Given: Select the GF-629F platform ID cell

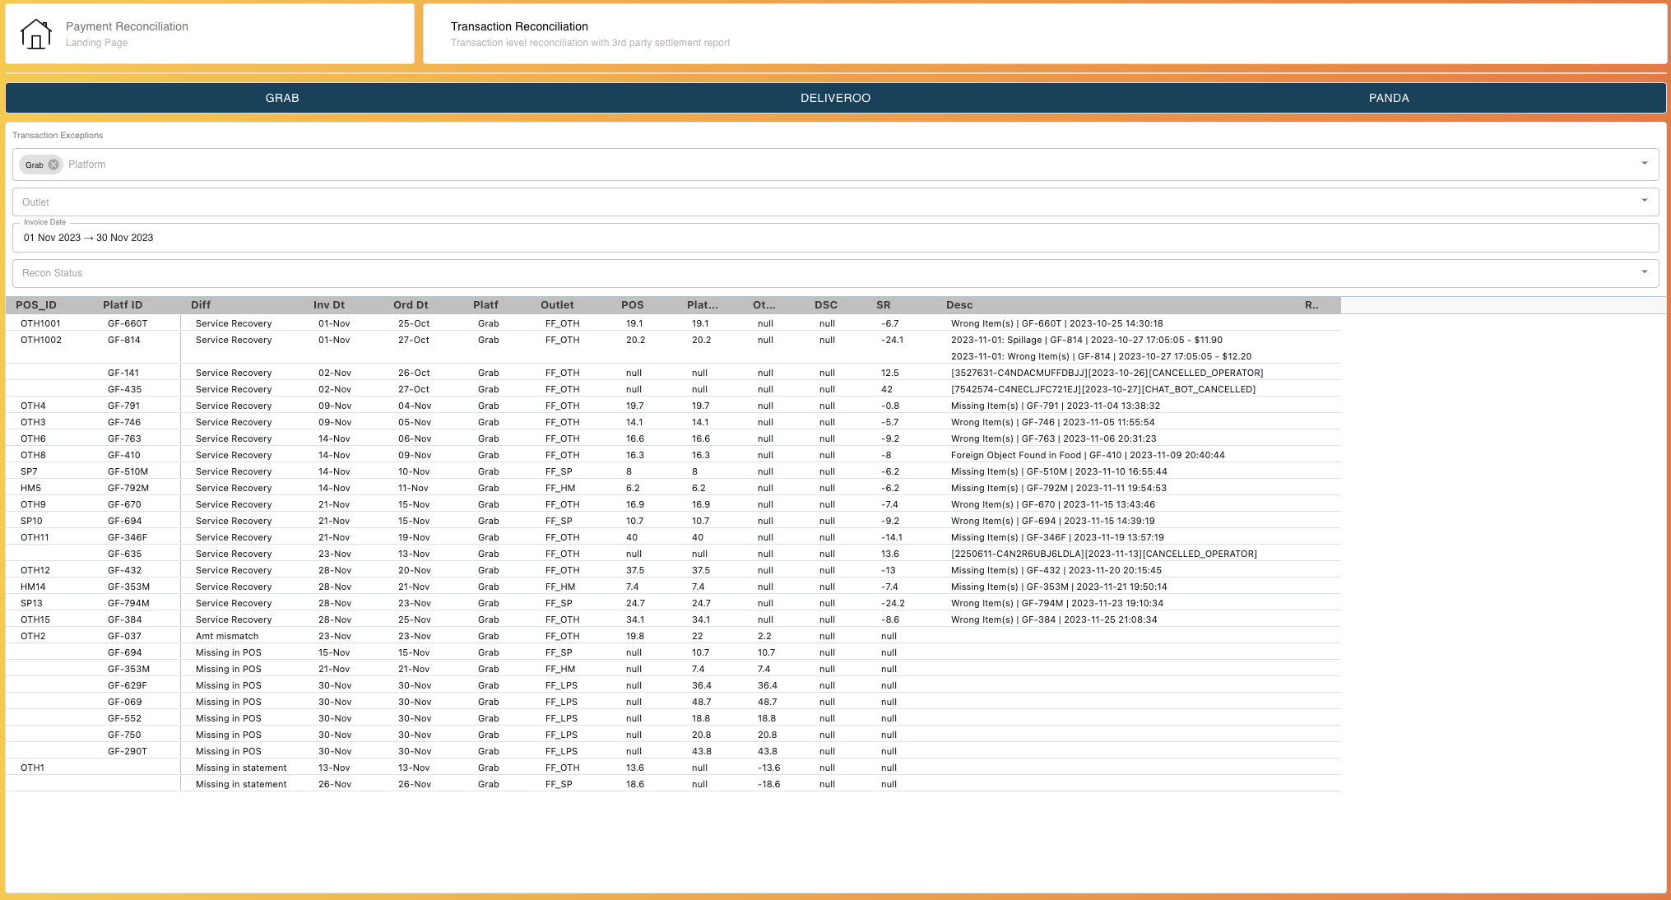Looking at the screenshot, I should [128, 685].
